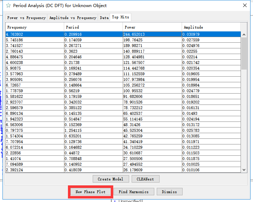The height and width of the screenshot is (202, 253).
Task: Sort by the Period column header
Action: pos(93,27)
